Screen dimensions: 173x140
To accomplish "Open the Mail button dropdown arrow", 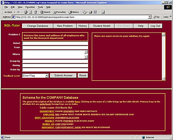I will (87, 12).
